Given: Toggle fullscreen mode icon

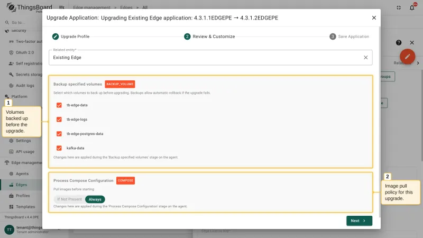Looking at the screenshot, I should [399, 7].
